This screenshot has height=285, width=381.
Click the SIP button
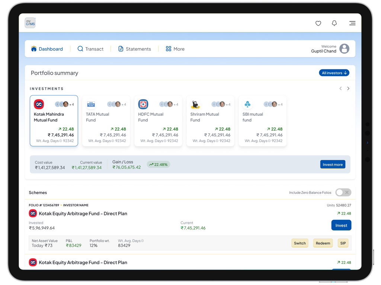pyautogui.click(x=343, y=243)
